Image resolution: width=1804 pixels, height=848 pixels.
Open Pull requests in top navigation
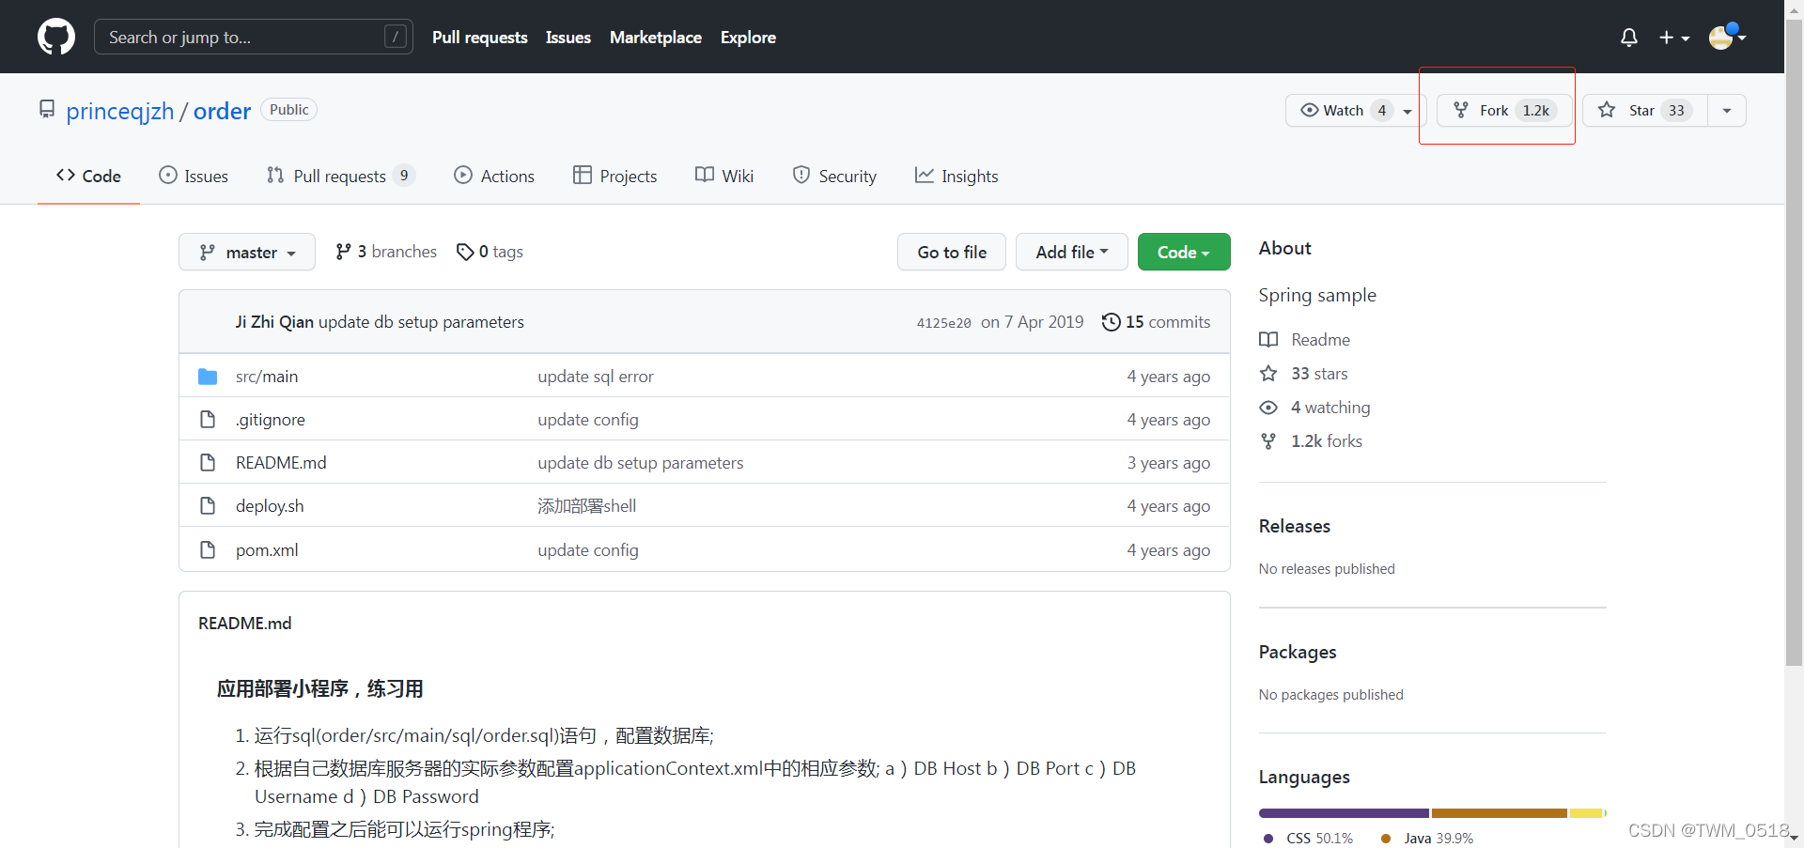tap(480, 38)
